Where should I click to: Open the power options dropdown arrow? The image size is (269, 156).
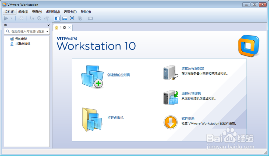pyautogui.click(x=11, y=18)
